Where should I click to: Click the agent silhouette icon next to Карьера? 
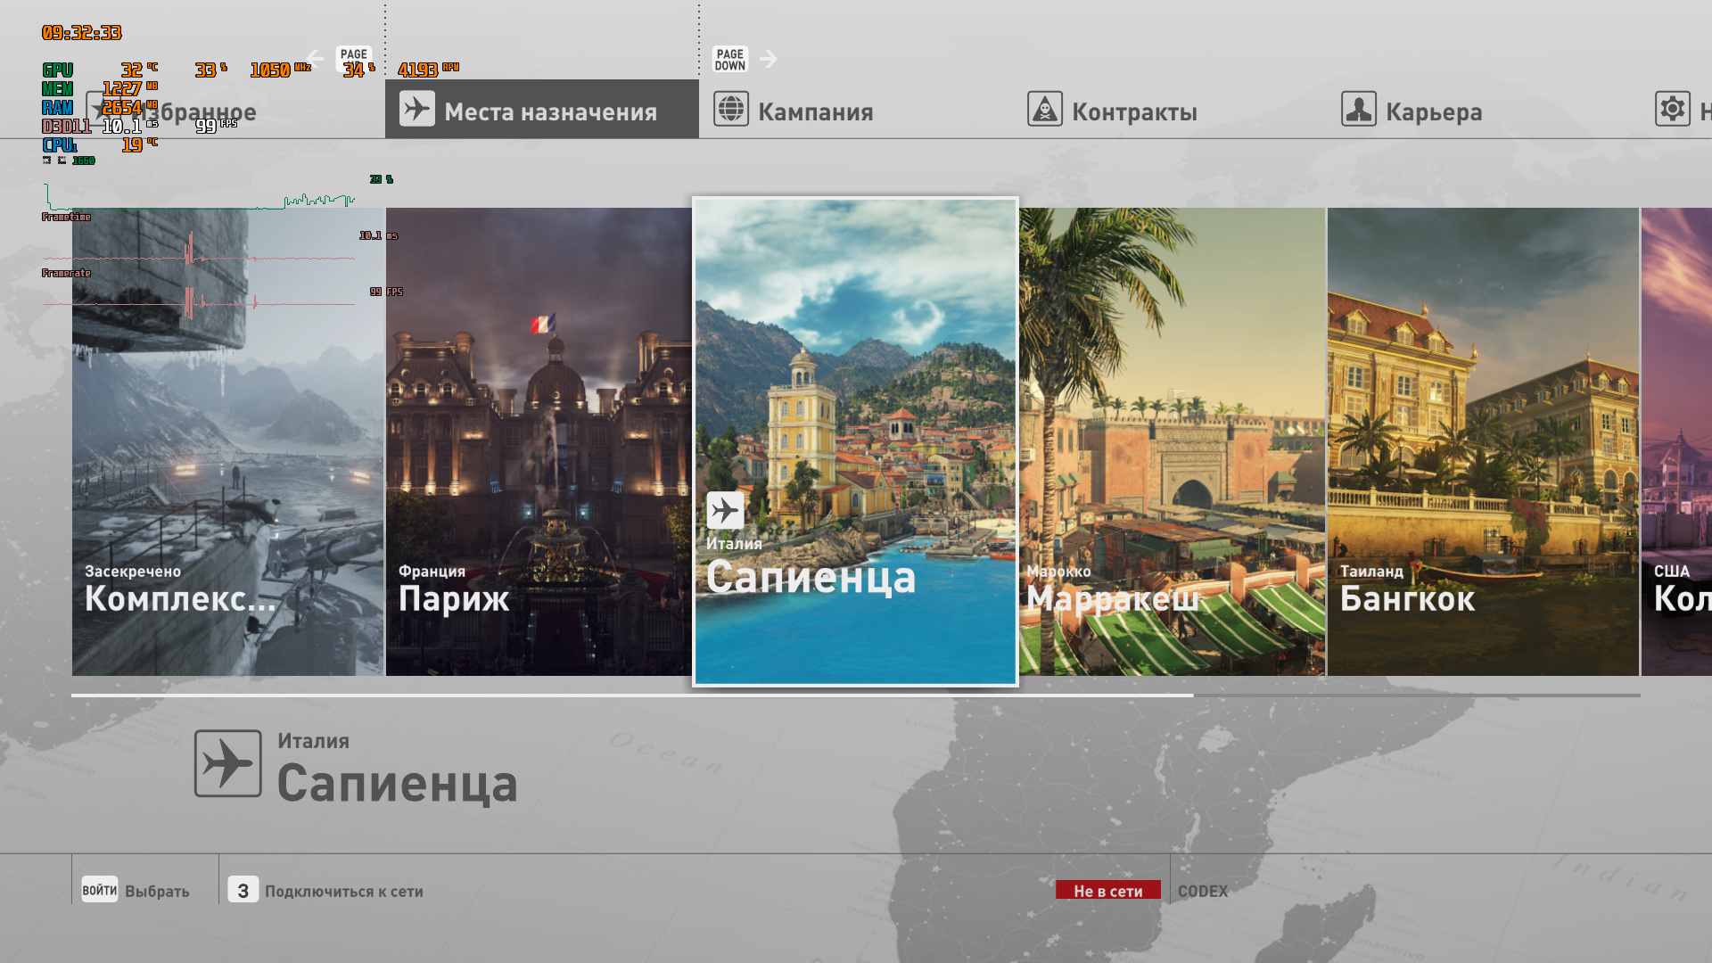point(1358,109)
